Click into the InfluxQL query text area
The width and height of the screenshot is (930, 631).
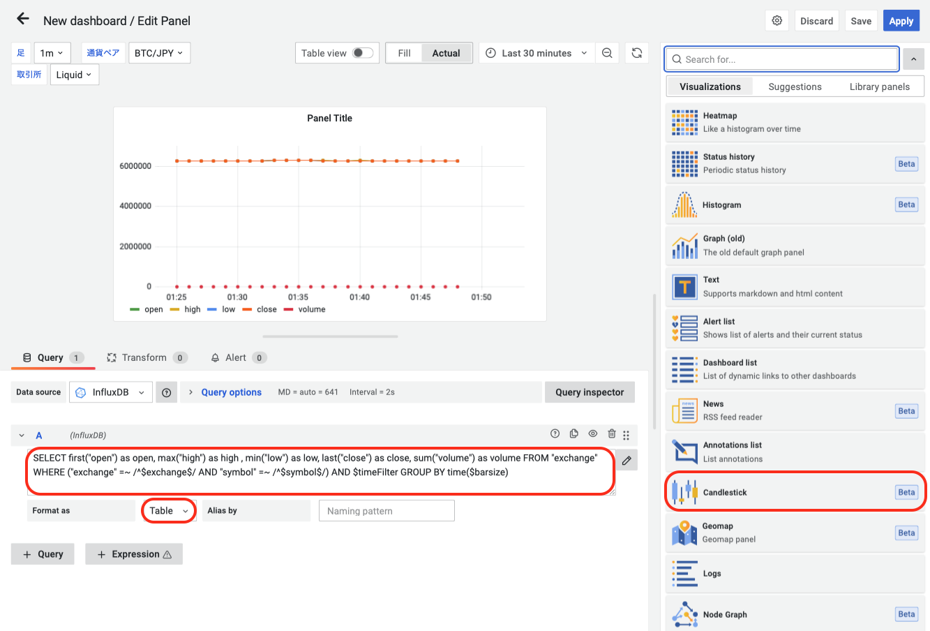(x=321, y=472)
